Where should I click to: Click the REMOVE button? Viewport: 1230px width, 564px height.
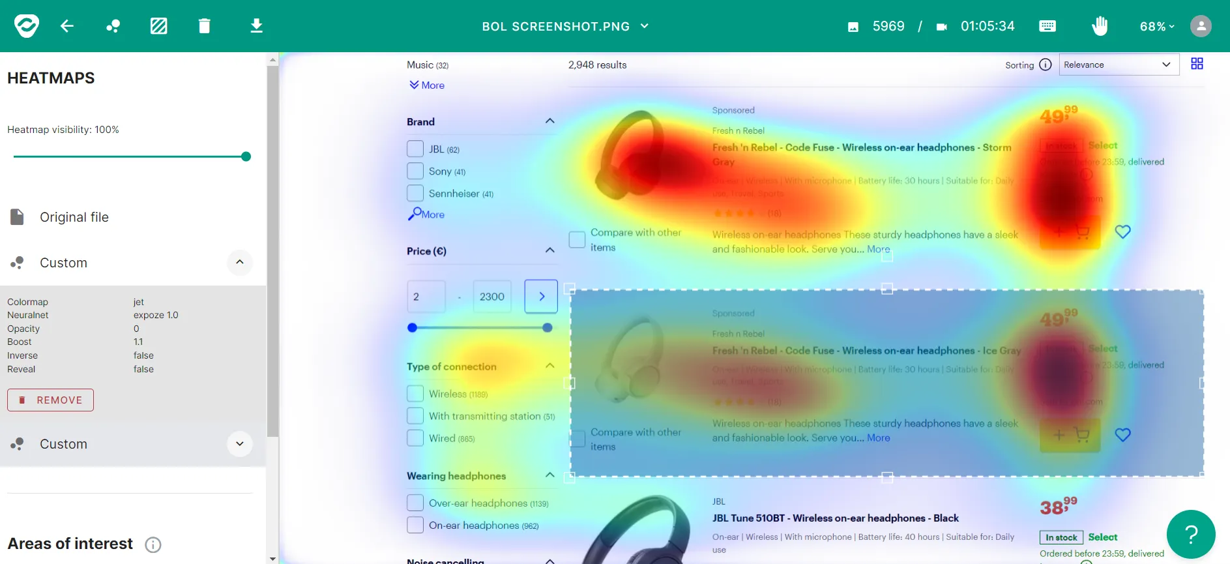[50, 400]
